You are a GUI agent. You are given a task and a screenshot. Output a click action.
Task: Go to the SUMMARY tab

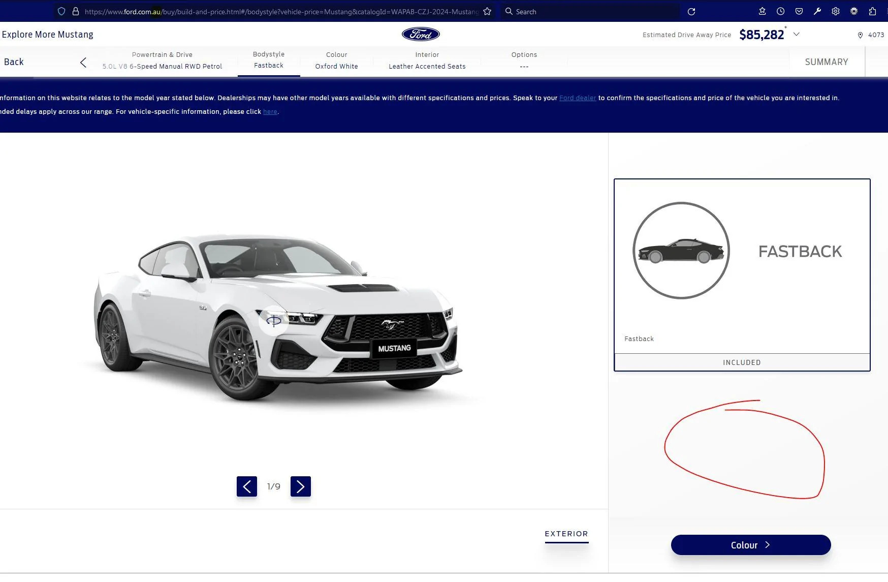(x=827, y=62)
